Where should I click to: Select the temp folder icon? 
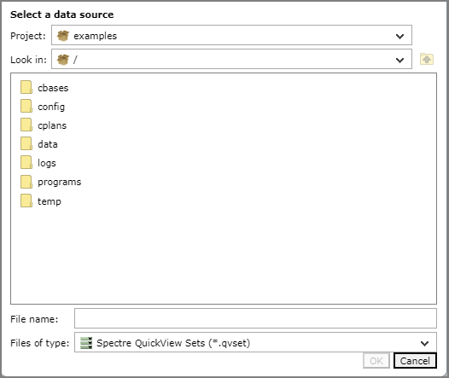(x=26, y=201)
